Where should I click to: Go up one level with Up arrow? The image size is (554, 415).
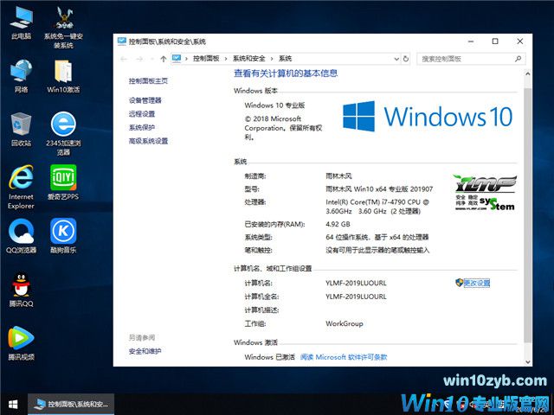164,59
